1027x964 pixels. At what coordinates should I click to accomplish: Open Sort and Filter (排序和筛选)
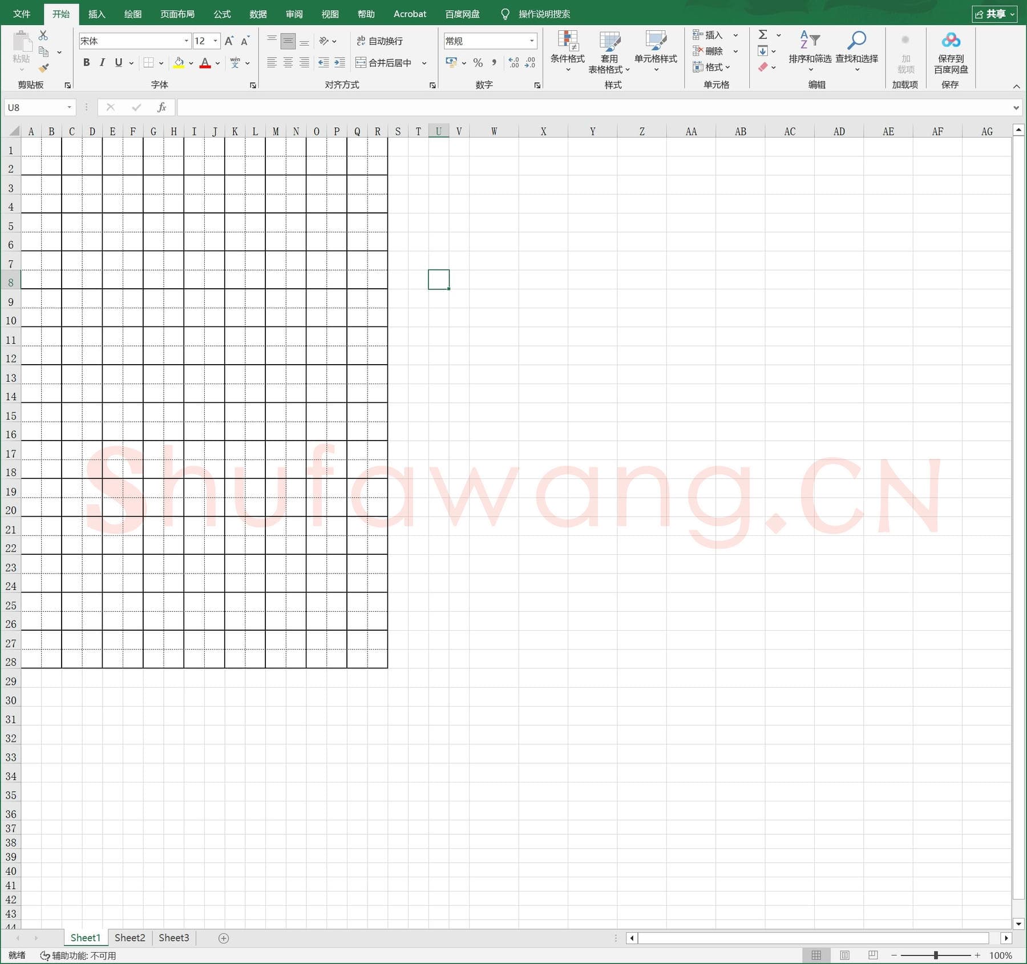click(810, 51)
